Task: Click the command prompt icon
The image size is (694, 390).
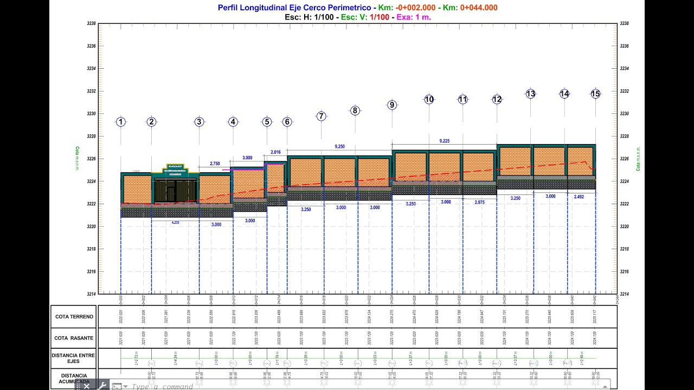Action: pyautogui.click(x=117, y=387)
